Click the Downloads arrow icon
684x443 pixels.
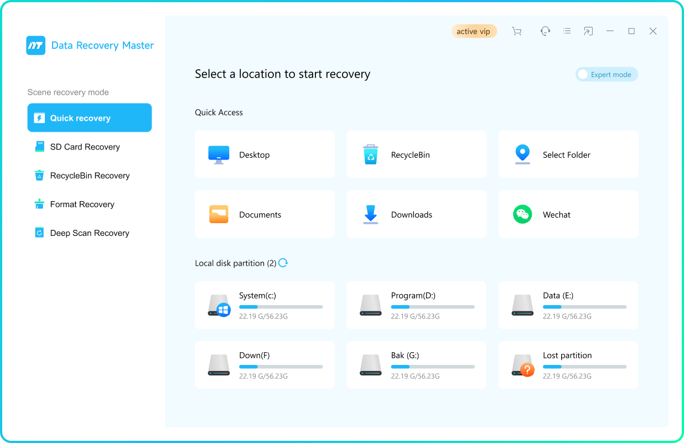coord(370,214)
